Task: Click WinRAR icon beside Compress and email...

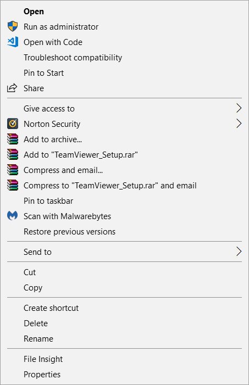Action: click(x=13, y=170)
